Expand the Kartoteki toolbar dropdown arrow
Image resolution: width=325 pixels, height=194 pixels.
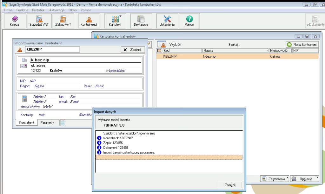click(121, 16)
